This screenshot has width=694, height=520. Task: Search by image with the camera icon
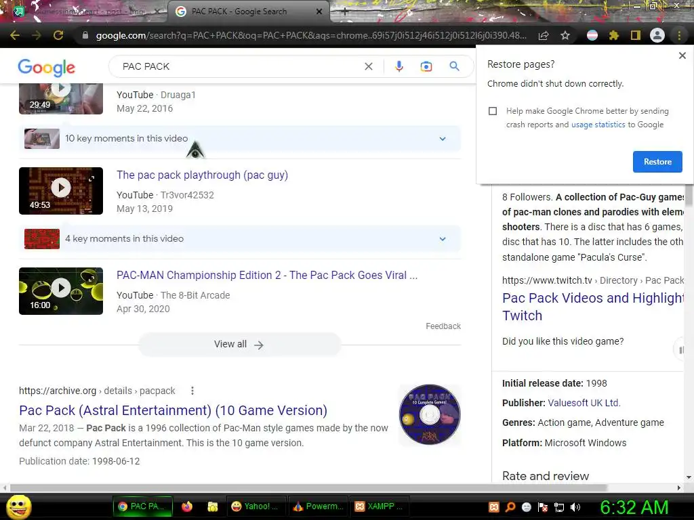tap(426, 66)
